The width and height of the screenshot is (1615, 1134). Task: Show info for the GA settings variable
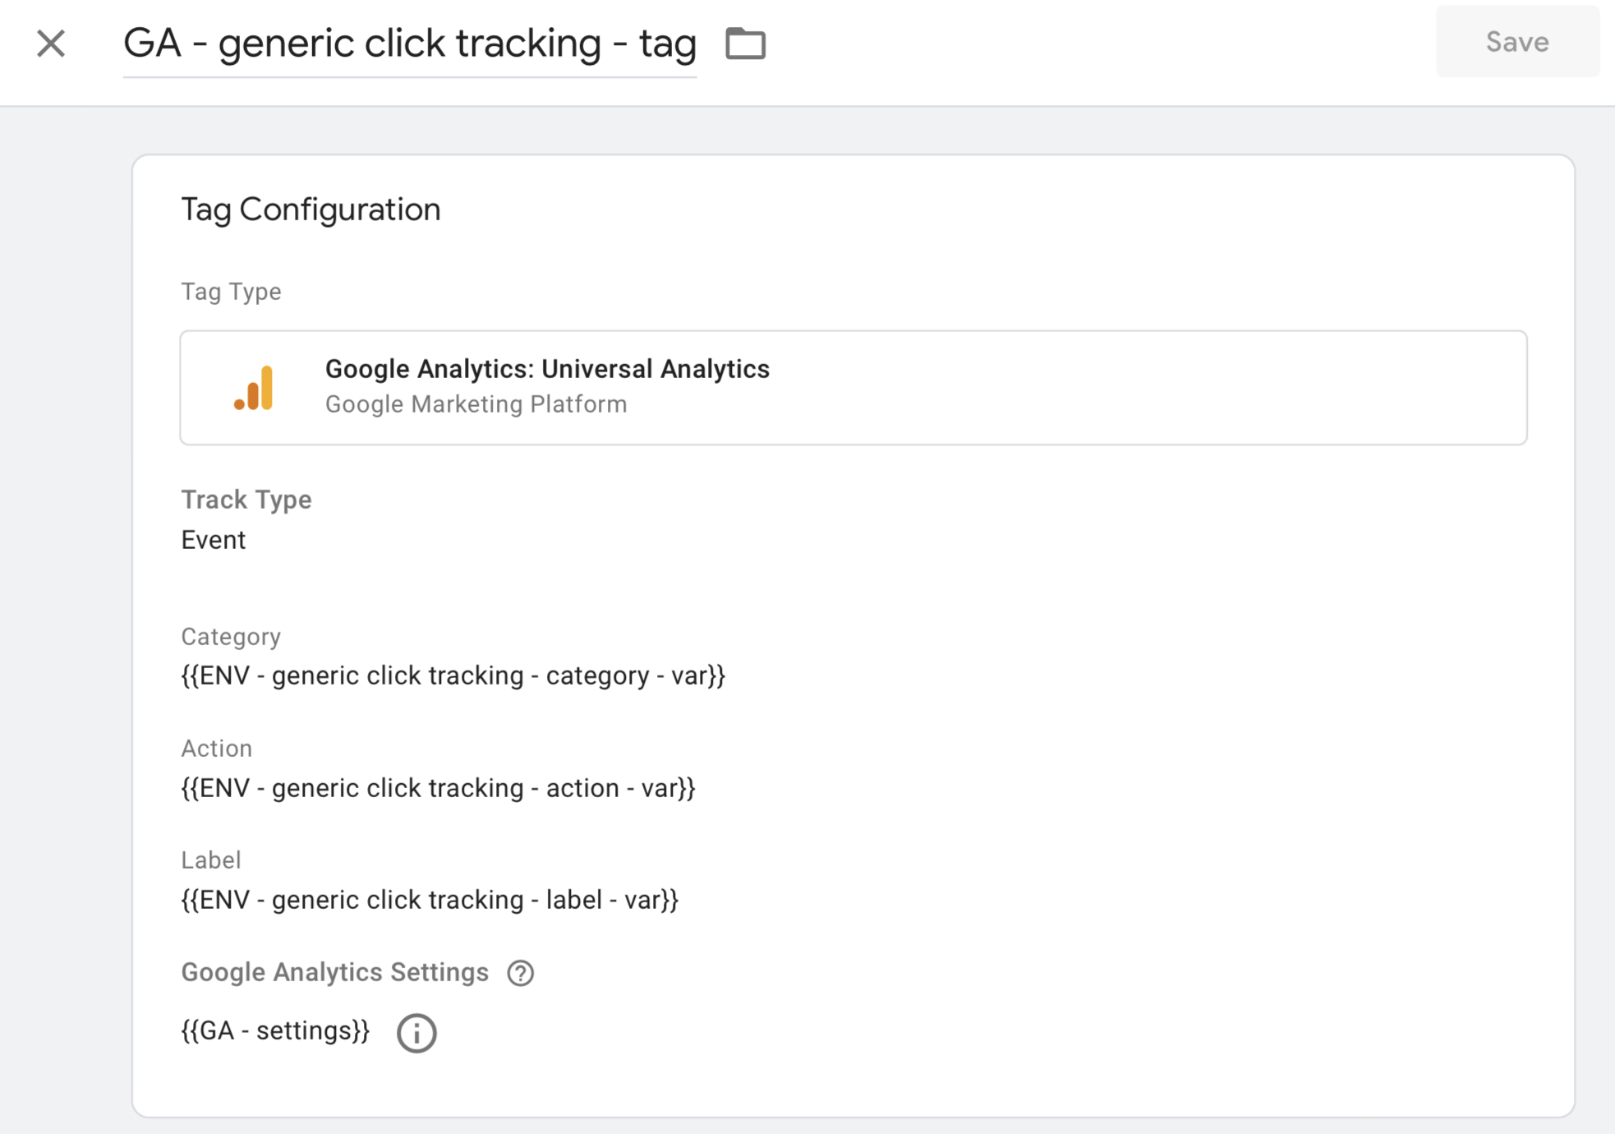pos(416,1033)
